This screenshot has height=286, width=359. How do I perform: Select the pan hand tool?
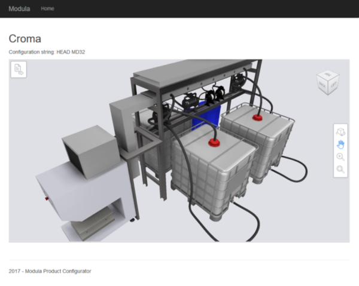(340, 144)
